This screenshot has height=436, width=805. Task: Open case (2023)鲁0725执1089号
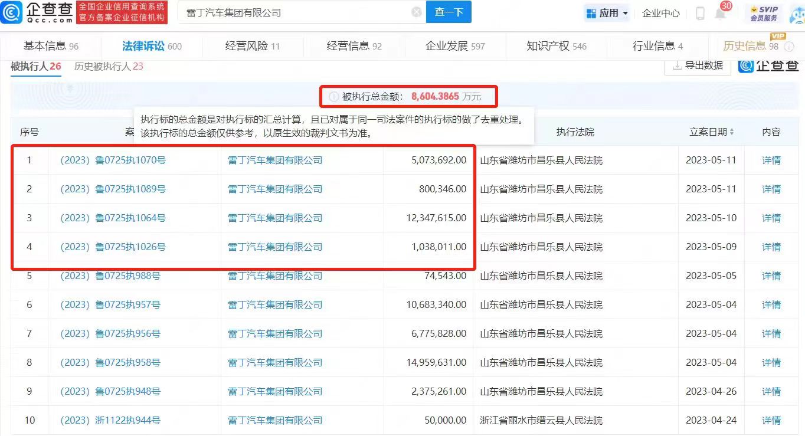[x=113, y=189]
